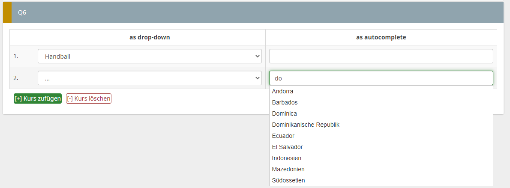Select El Salvador in the autocomplete list
The width and height of the screenshot is (510, 188).
288,147
